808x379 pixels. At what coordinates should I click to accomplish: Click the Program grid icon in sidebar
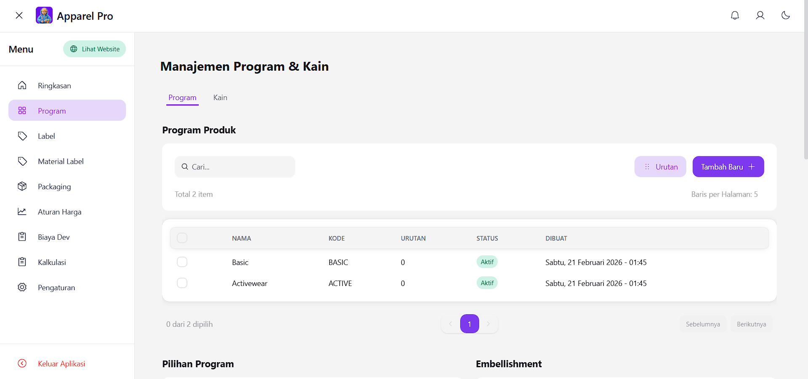click(x=22, y=111)
